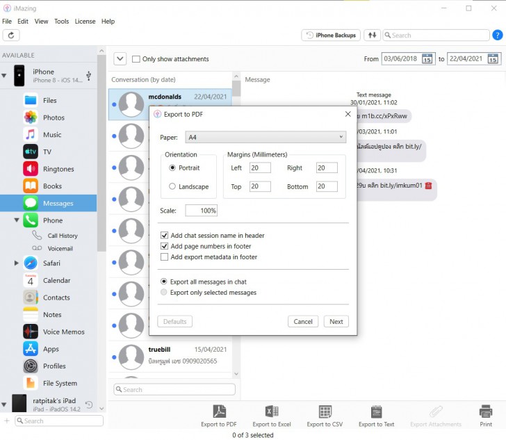Uncheck Add chat session name in header

[x=164, y=236]
